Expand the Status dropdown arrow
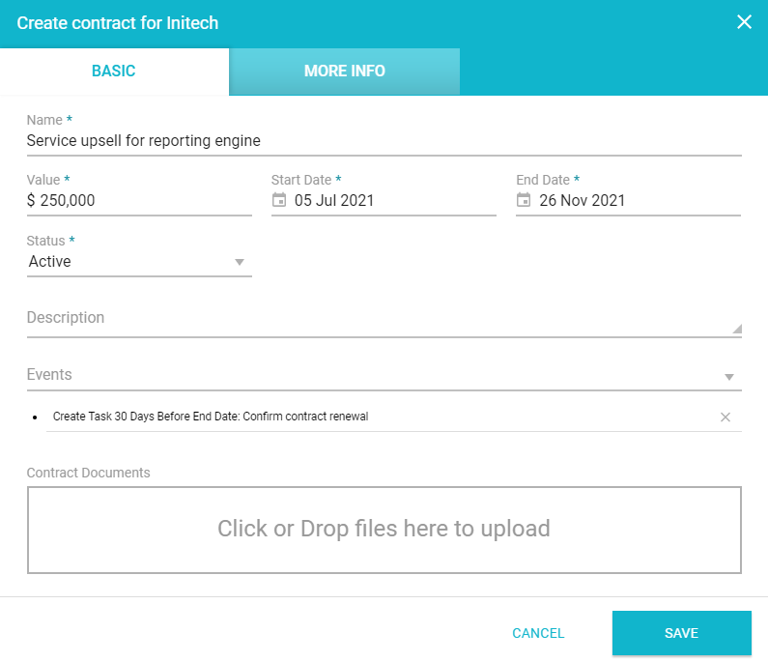 [240, 262]
